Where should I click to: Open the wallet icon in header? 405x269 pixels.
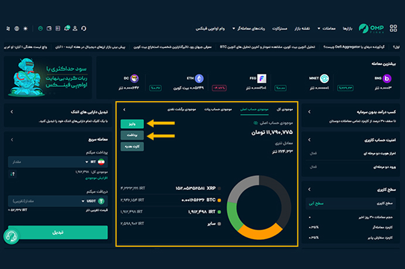49,29
